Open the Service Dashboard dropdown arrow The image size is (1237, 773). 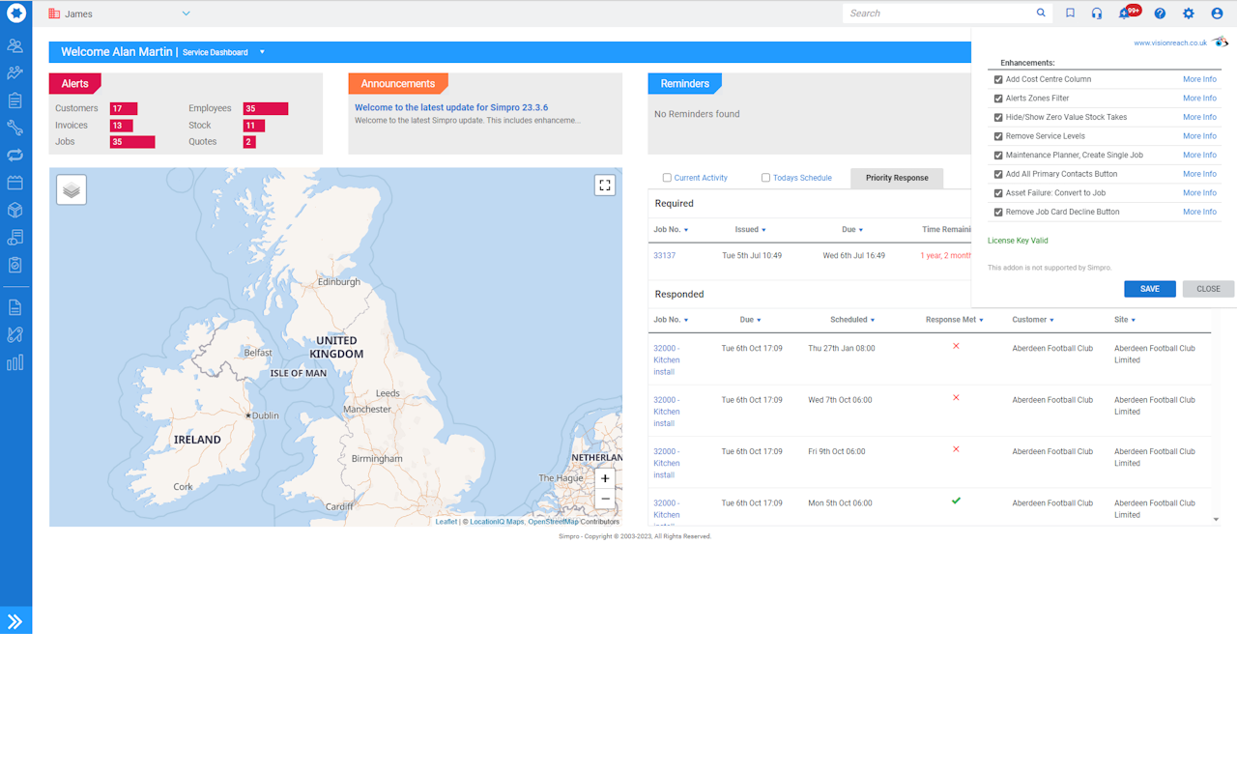point(262,52)
